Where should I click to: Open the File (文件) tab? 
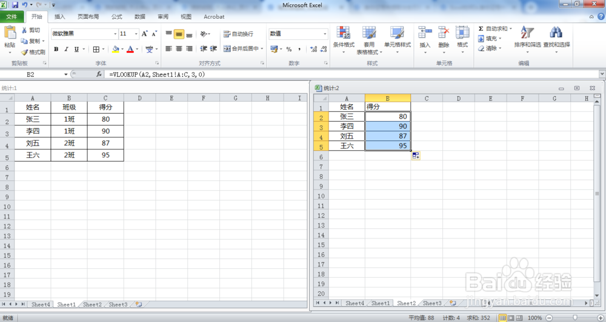(12, 16)
